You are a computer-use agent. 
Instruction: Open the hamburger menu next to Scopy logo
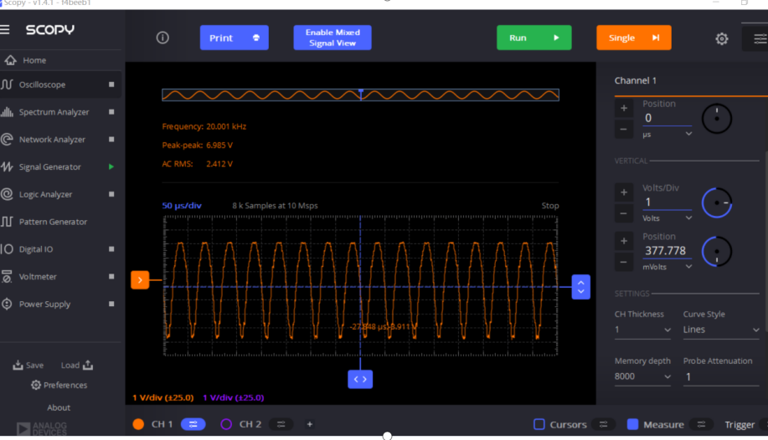[5, 30]
